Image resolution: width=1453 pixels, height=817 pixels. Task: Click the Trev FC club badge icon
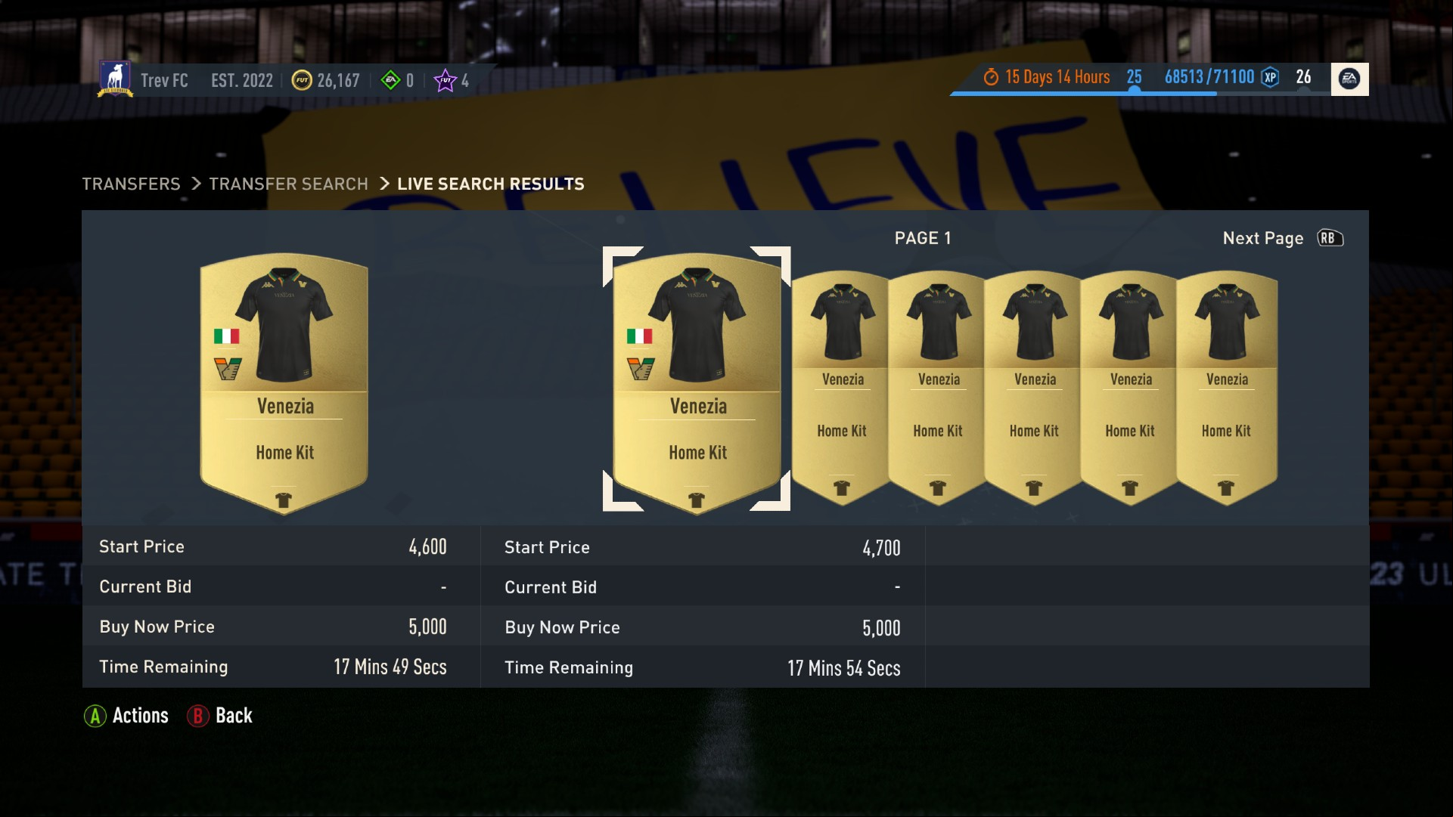tap(115, 79)
